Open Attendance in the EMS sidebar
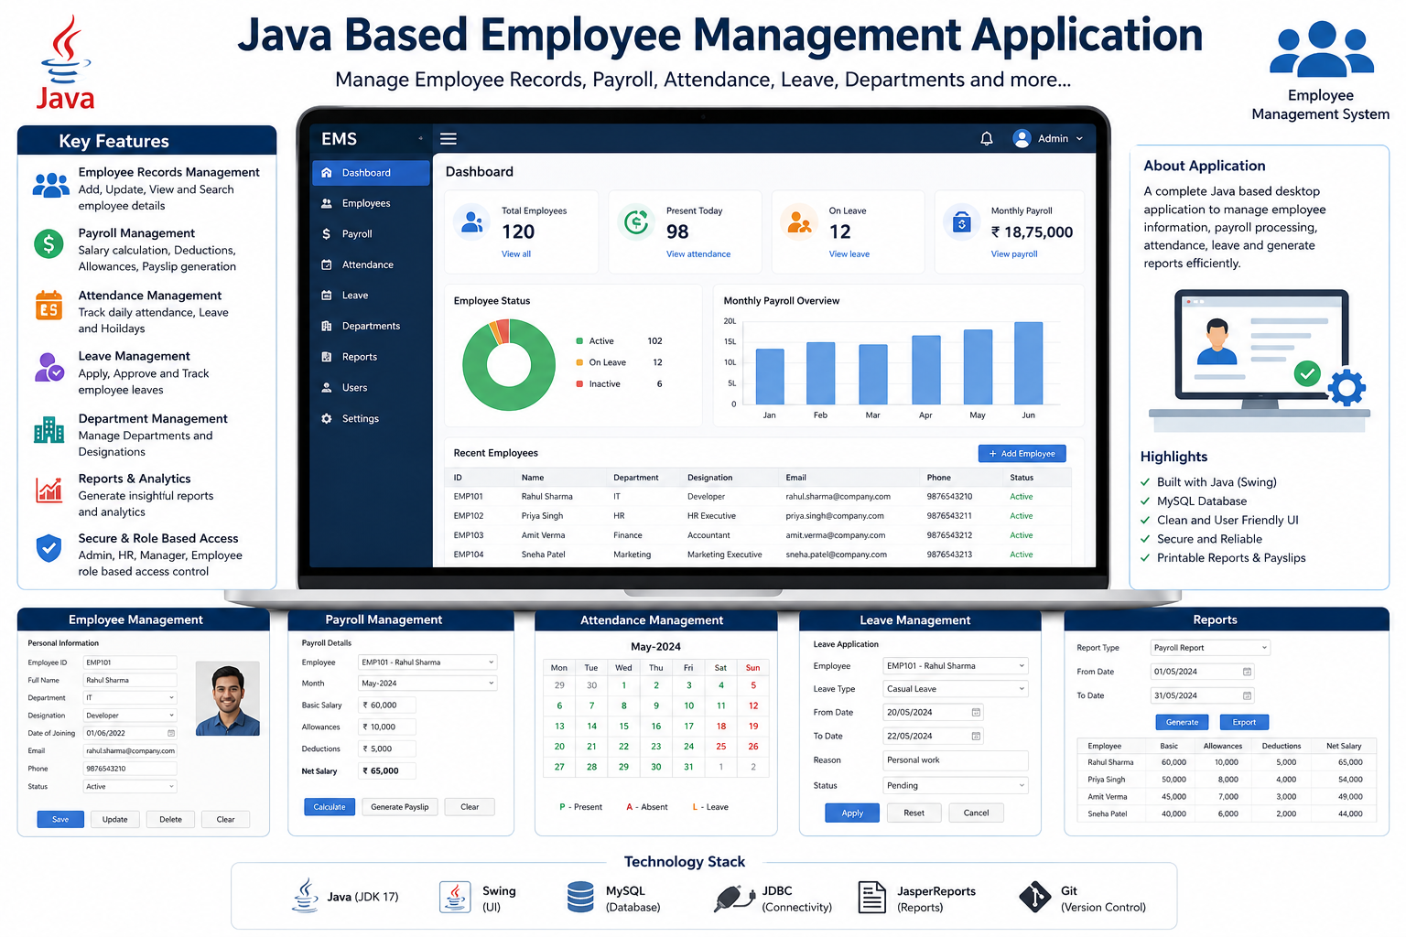Viewport: 1406px width, 937px height. point(371,264)
